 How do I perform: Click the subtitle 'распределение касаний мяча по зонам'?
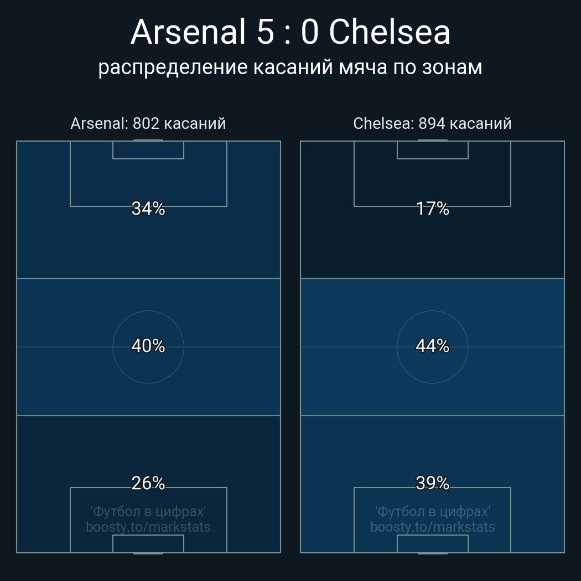click(290, 67)
